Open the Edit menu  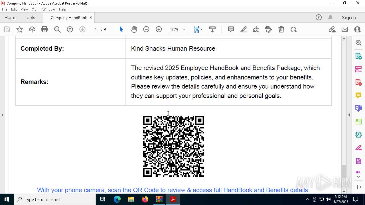(14, 9)
